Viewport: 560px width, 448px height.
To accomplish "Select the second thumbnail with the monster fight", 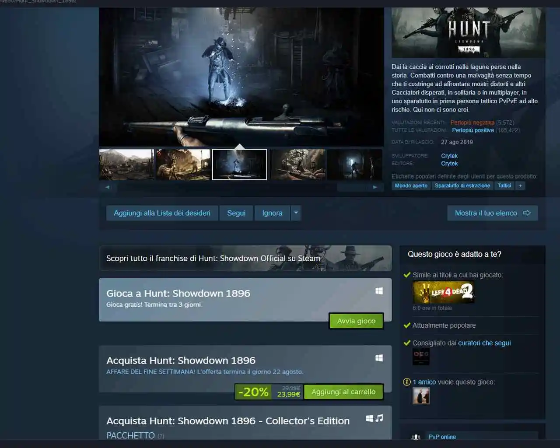I will [183, 164].
